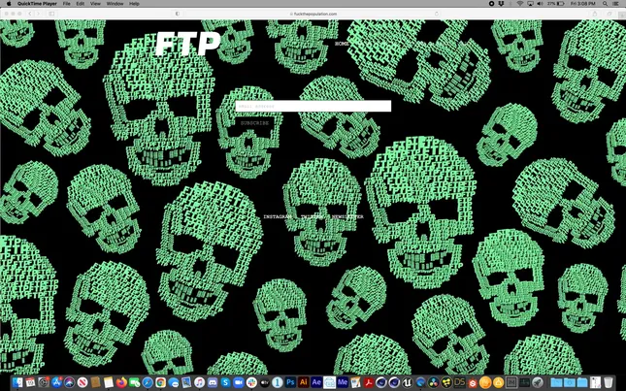
Task: Open Dropbox menu bar icon
Action: 501,4
